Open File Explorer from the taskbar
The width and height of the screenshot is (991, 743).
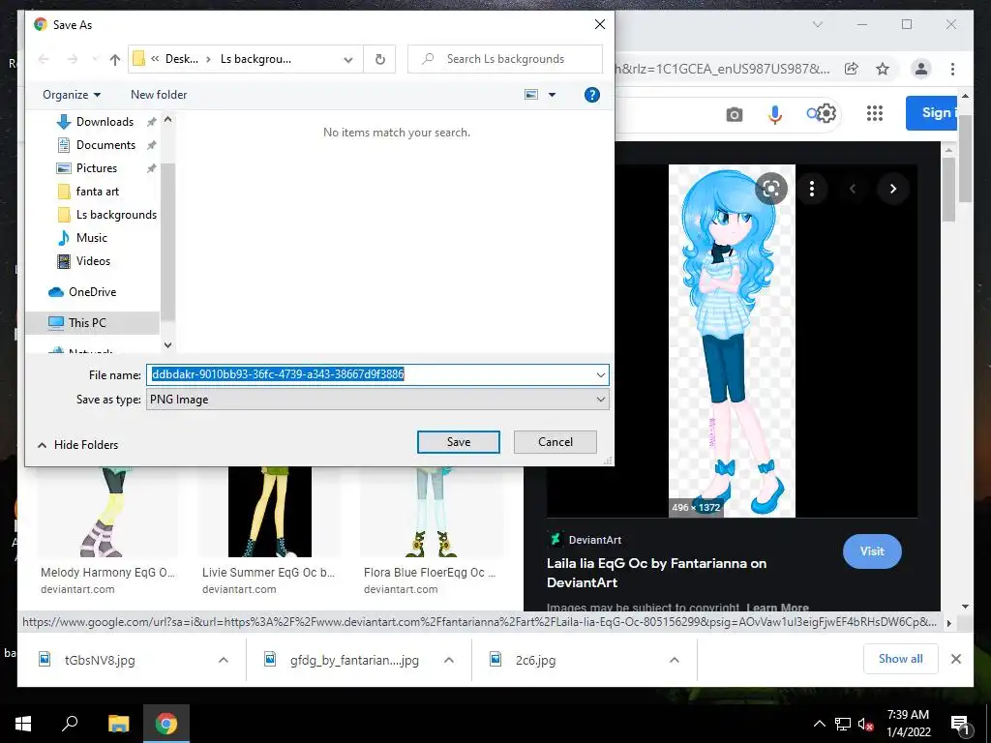[118, 724]
